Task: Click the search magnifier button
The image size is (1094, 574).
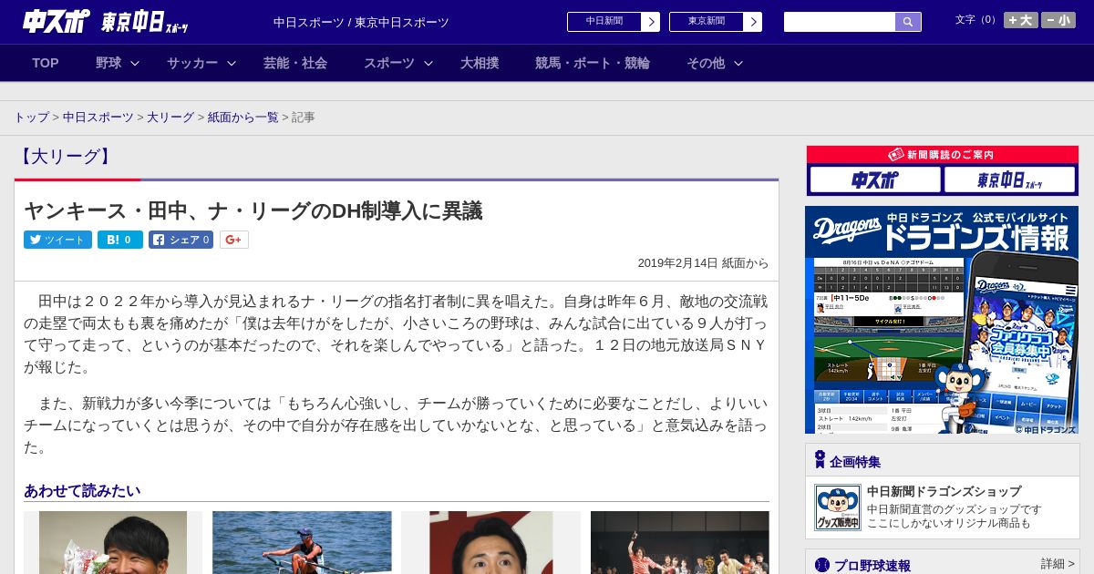Action: point(908,22)
